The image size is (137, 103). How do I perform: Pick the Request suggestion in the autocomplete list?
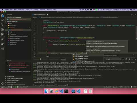(x=88, y=55)
